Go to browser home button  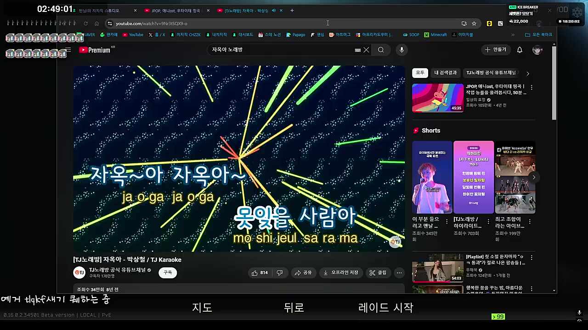point(96,23)
